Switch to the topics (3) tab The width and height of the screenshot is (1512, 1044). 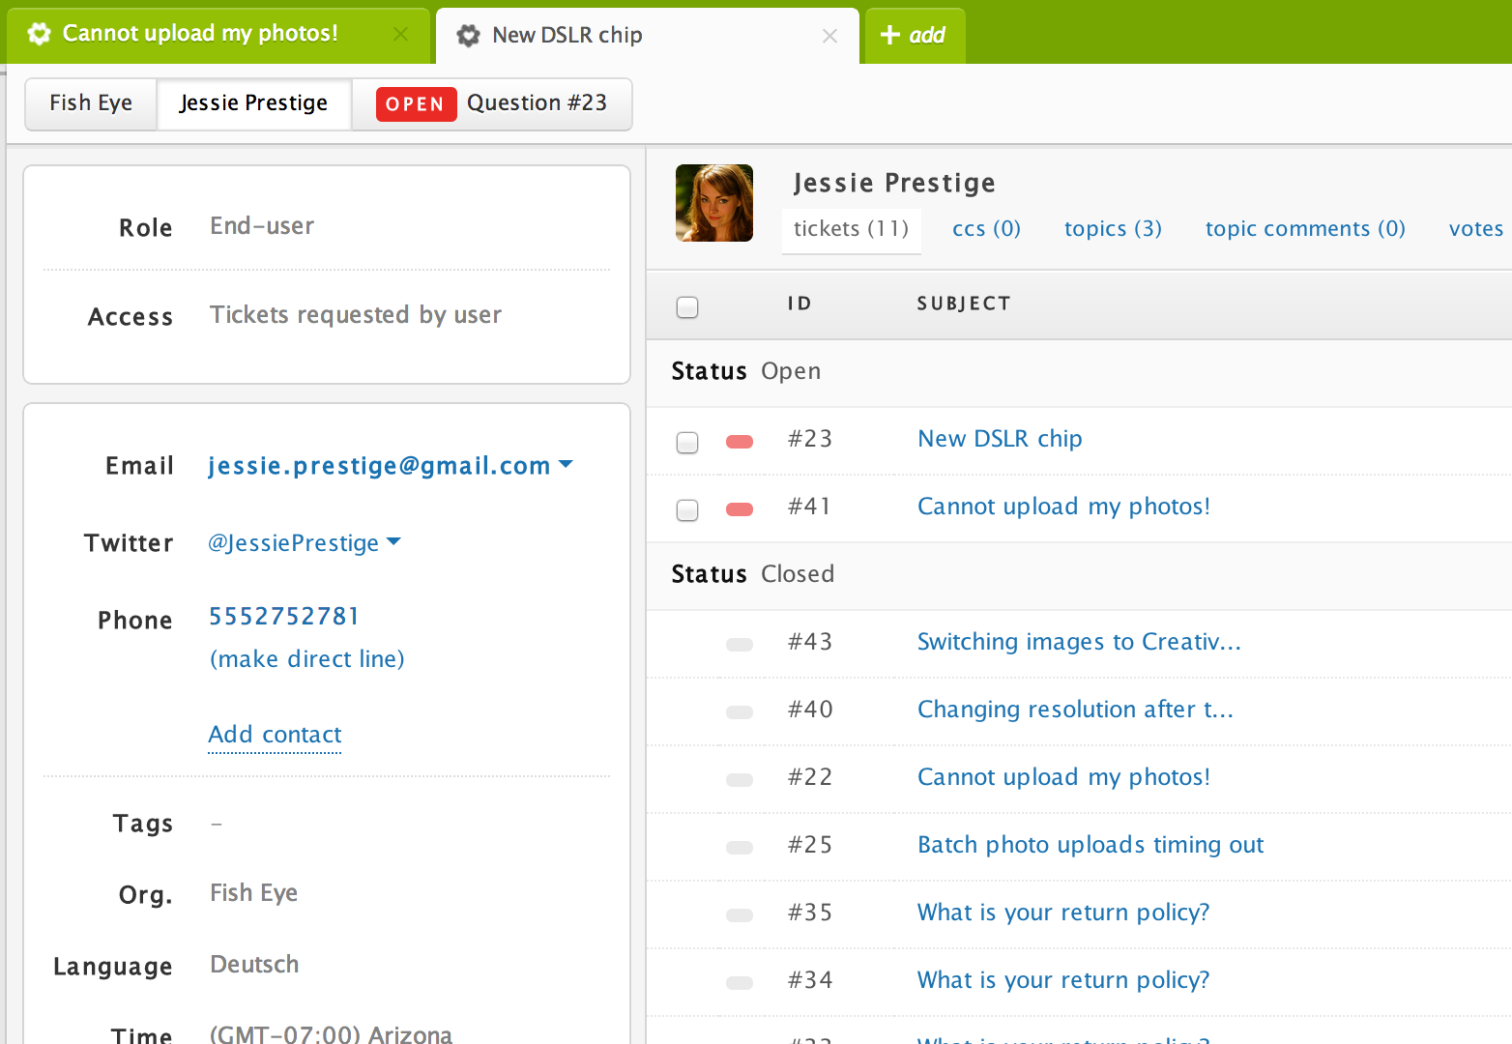tap(1113, 229)
